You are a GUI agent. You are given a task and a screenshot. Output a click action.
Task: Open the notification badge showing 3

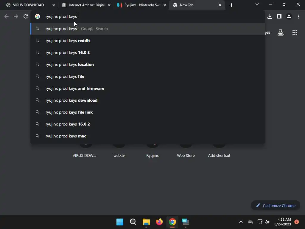coord(297,222)
